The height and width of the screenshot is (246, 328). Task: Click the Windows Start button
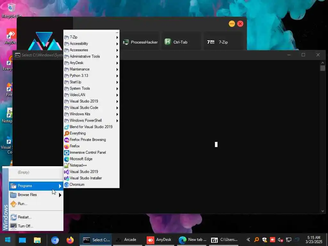8,240
